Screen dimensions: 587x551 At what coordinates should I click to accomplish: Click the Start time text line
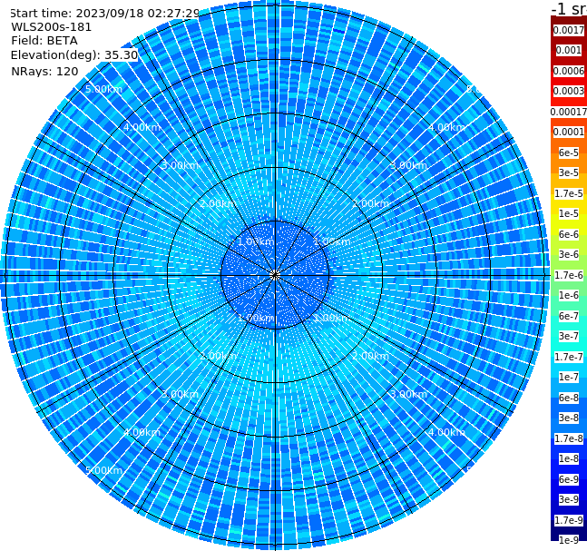[105, 13]
